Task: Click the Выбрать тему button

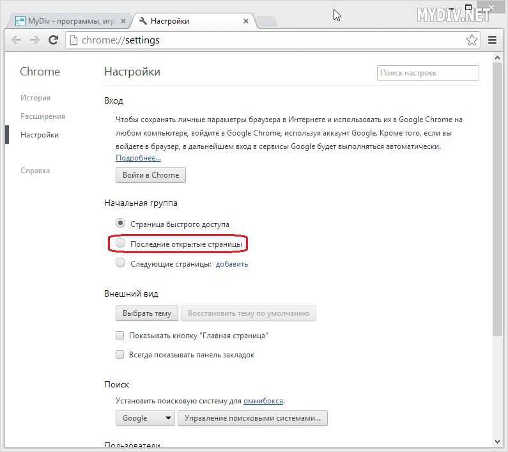Action: point(147,313)
